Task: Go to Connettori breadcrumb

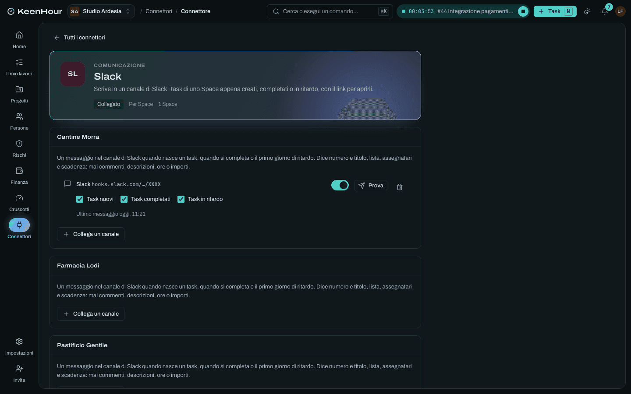Action: 159,11
